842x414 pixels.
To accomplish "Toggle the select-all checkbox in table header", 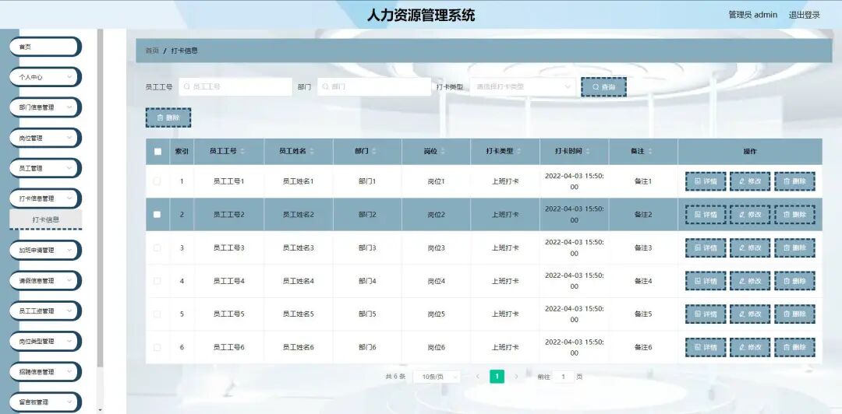I will pos(157,151).
